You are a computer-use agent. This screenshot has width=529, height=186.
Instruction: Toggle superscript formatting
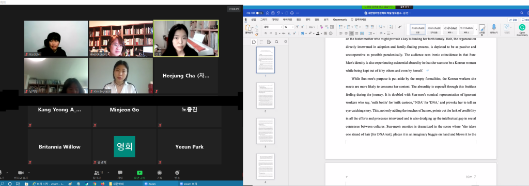[294, 33]
